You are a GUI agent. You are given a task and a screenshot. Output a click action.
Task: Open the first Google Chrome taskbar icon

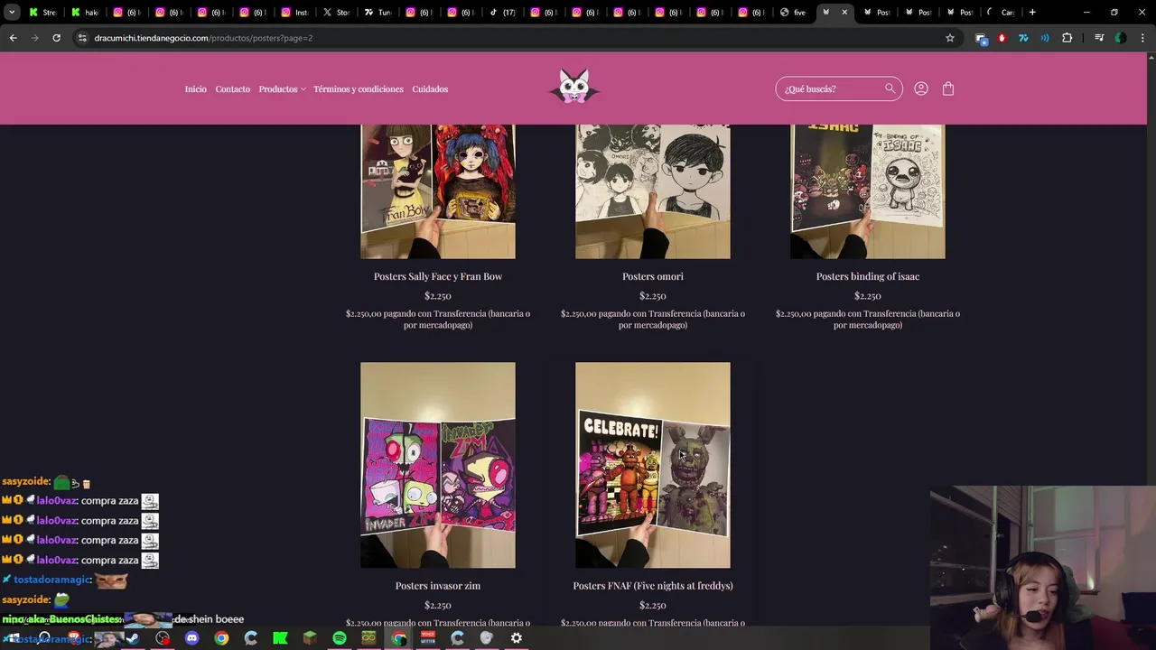[x=221, y=638]
